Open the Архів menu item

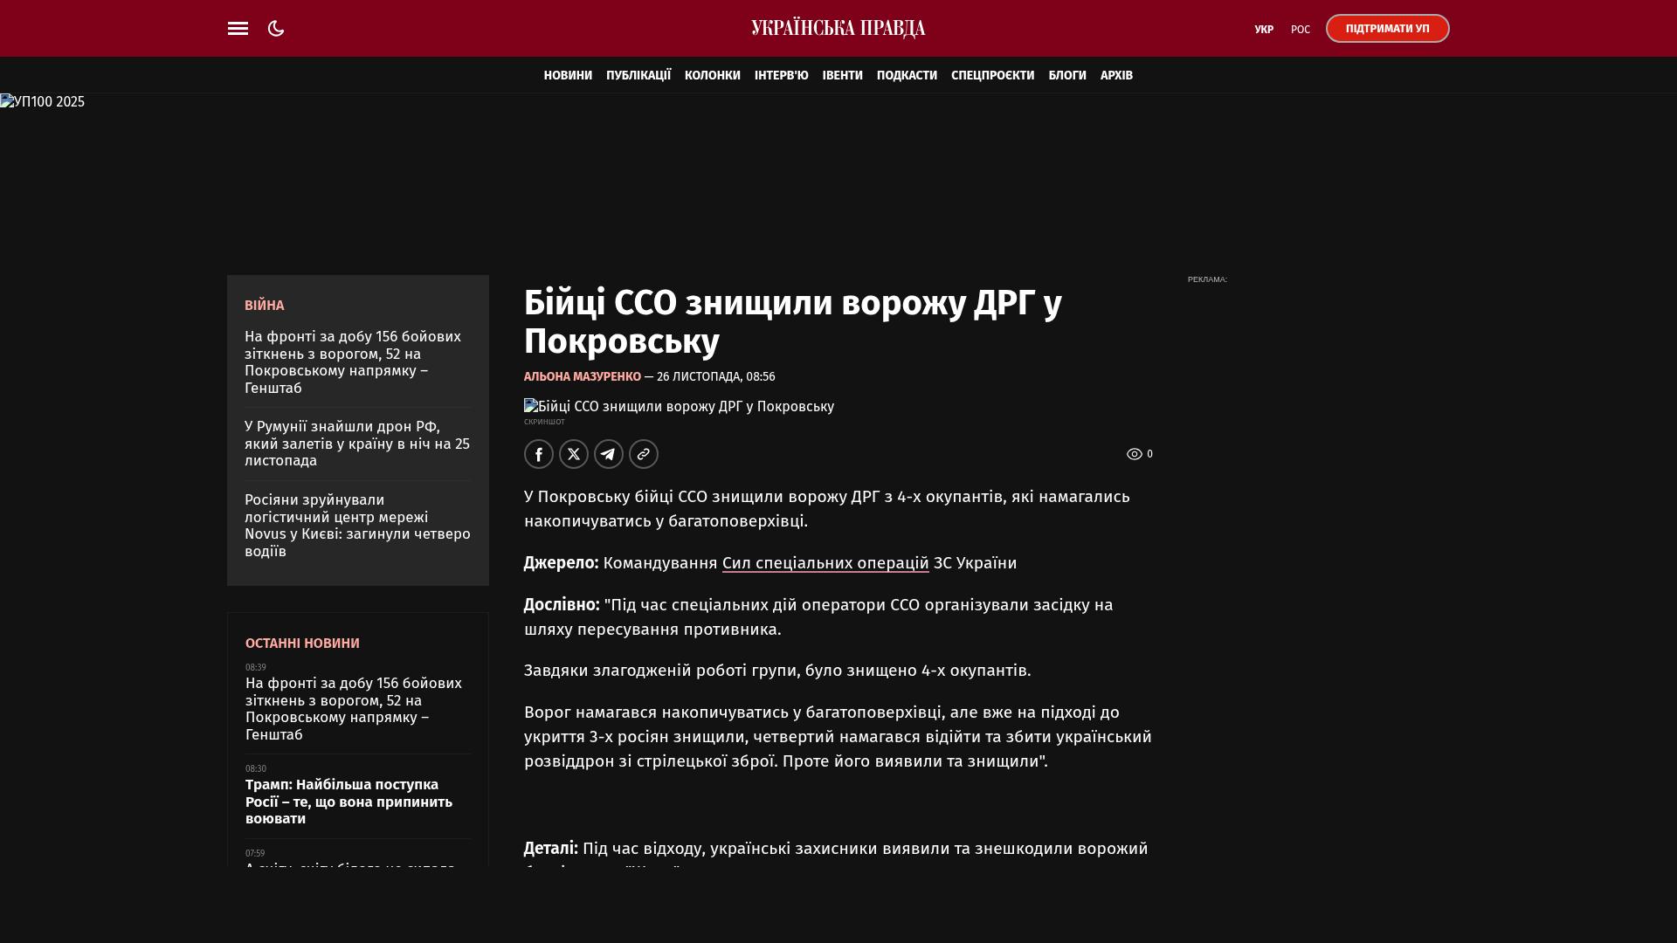[x=1116, y=76]
